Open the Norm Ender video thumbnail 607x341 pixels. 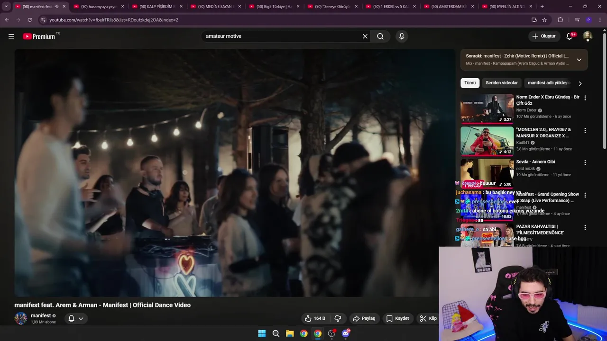pyautogui.click(x=487, y=108)
